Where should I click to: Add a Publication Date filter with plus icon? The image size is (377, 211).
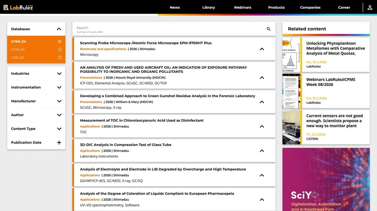[59, 143]
